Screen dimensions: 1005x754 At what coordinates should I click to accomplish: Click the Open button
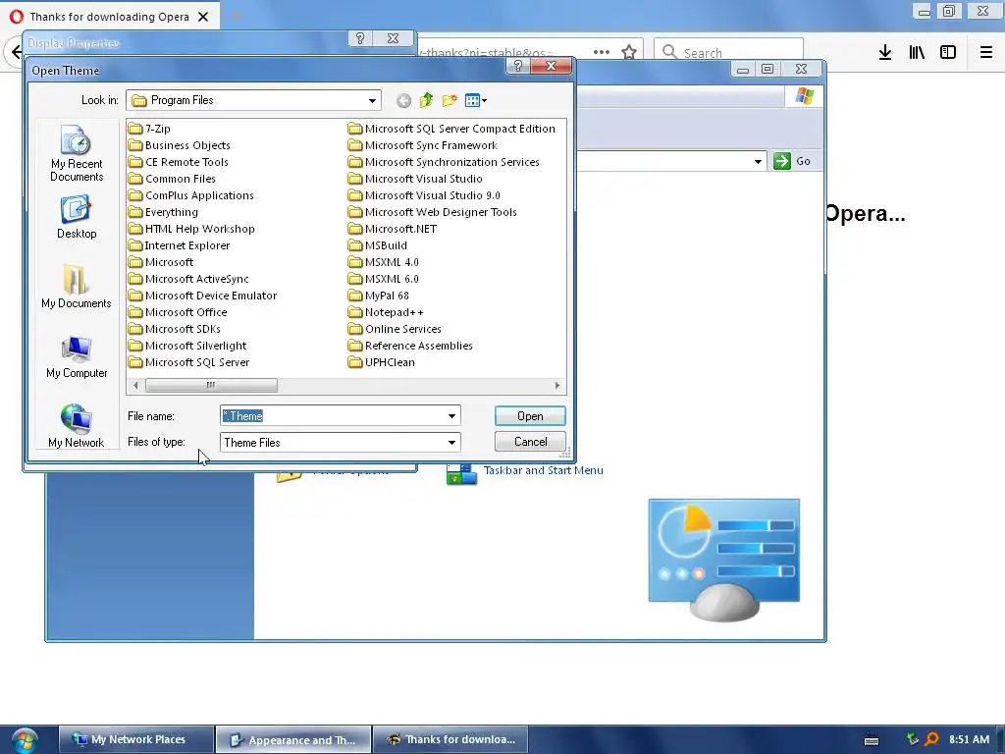point(530,416)
